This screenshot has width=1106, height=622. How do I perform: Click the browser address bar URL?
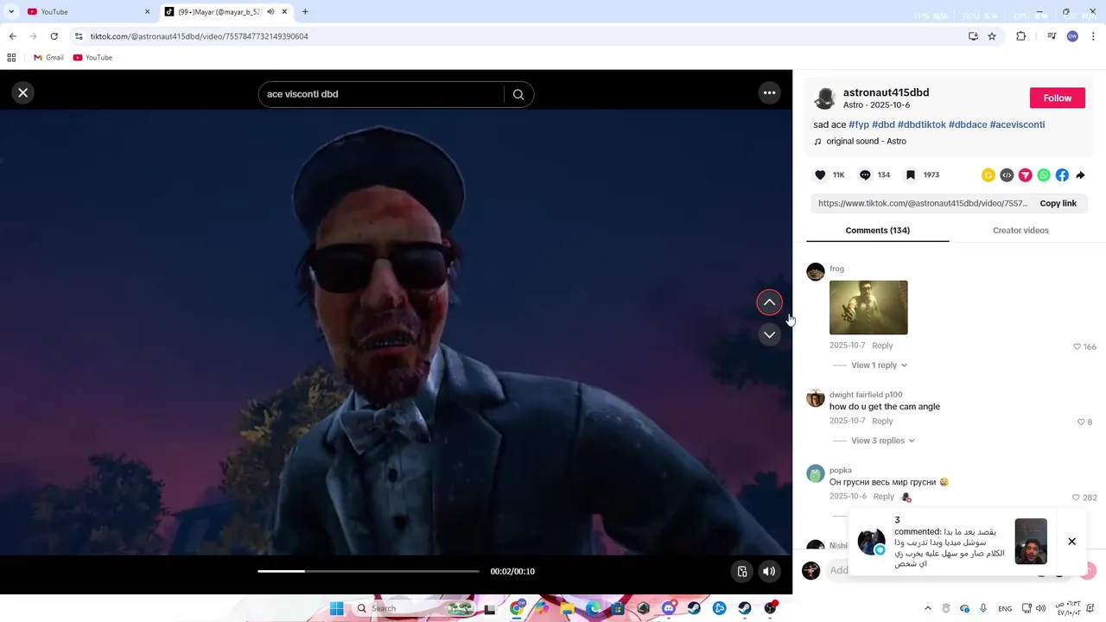pos(199,36)
